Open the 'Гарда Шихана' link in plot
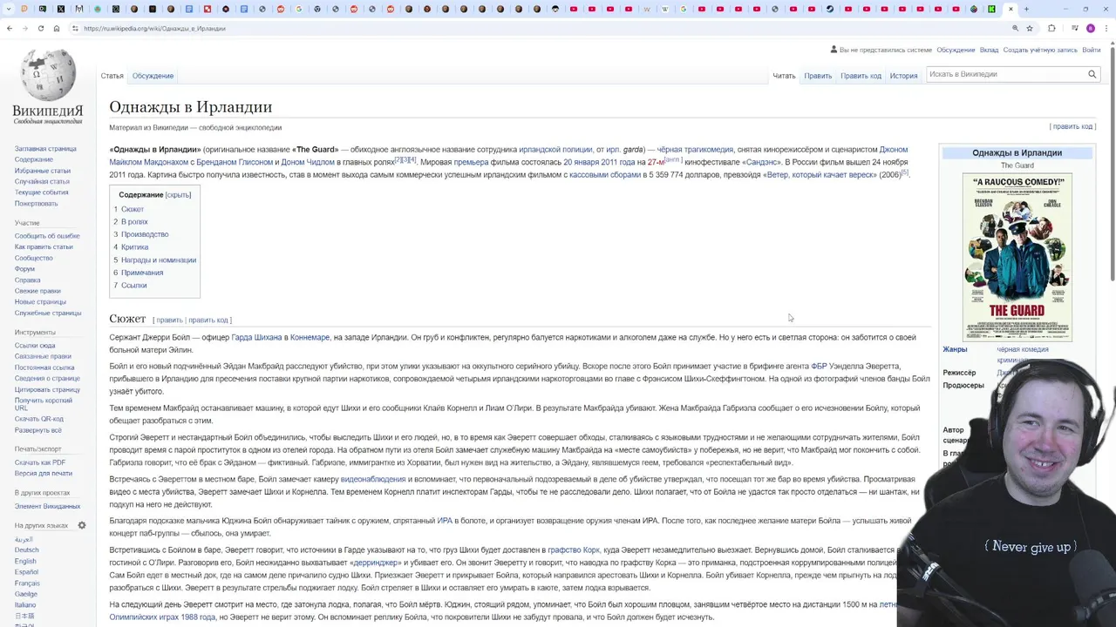The height and width of the screenshot is (627, 1116). (x=256, y=338)
